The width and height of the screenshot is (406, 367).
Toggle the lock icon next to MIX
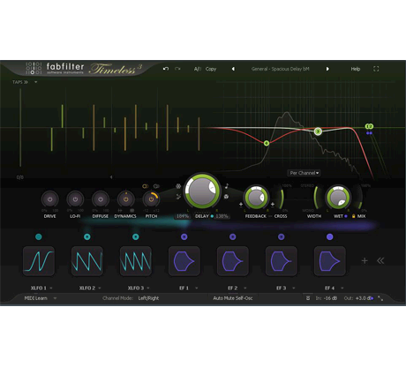[353, 216]
